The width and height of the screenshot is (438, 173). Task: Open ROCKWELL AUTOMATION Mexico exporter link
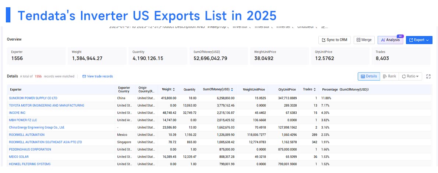click(x=27, y=135)
